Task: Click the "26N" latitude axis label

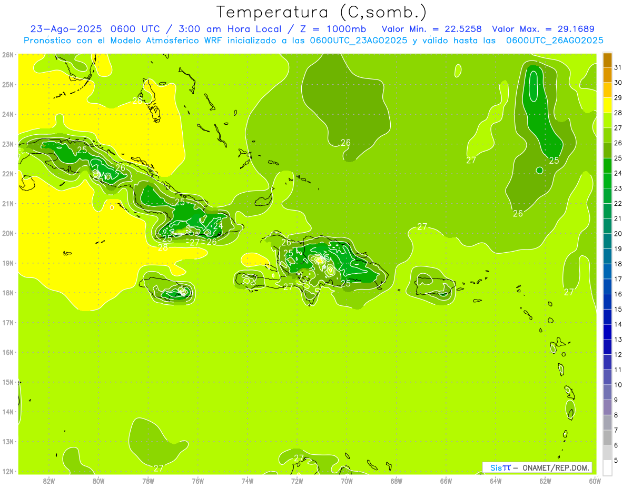Action: (7, 55)
